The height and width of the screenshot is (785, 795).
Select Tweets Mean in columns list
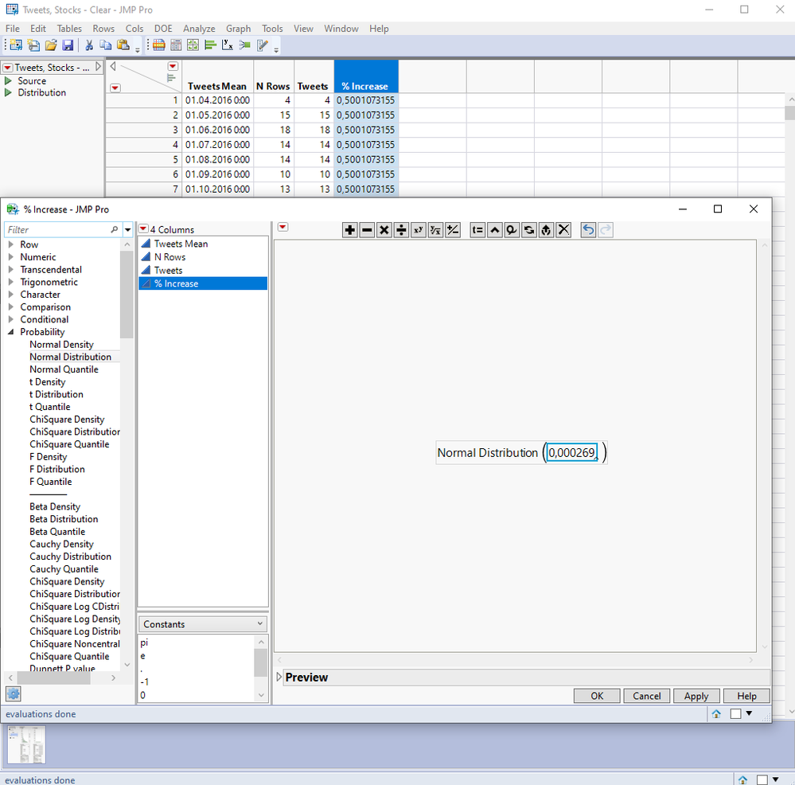coord(181,244)
